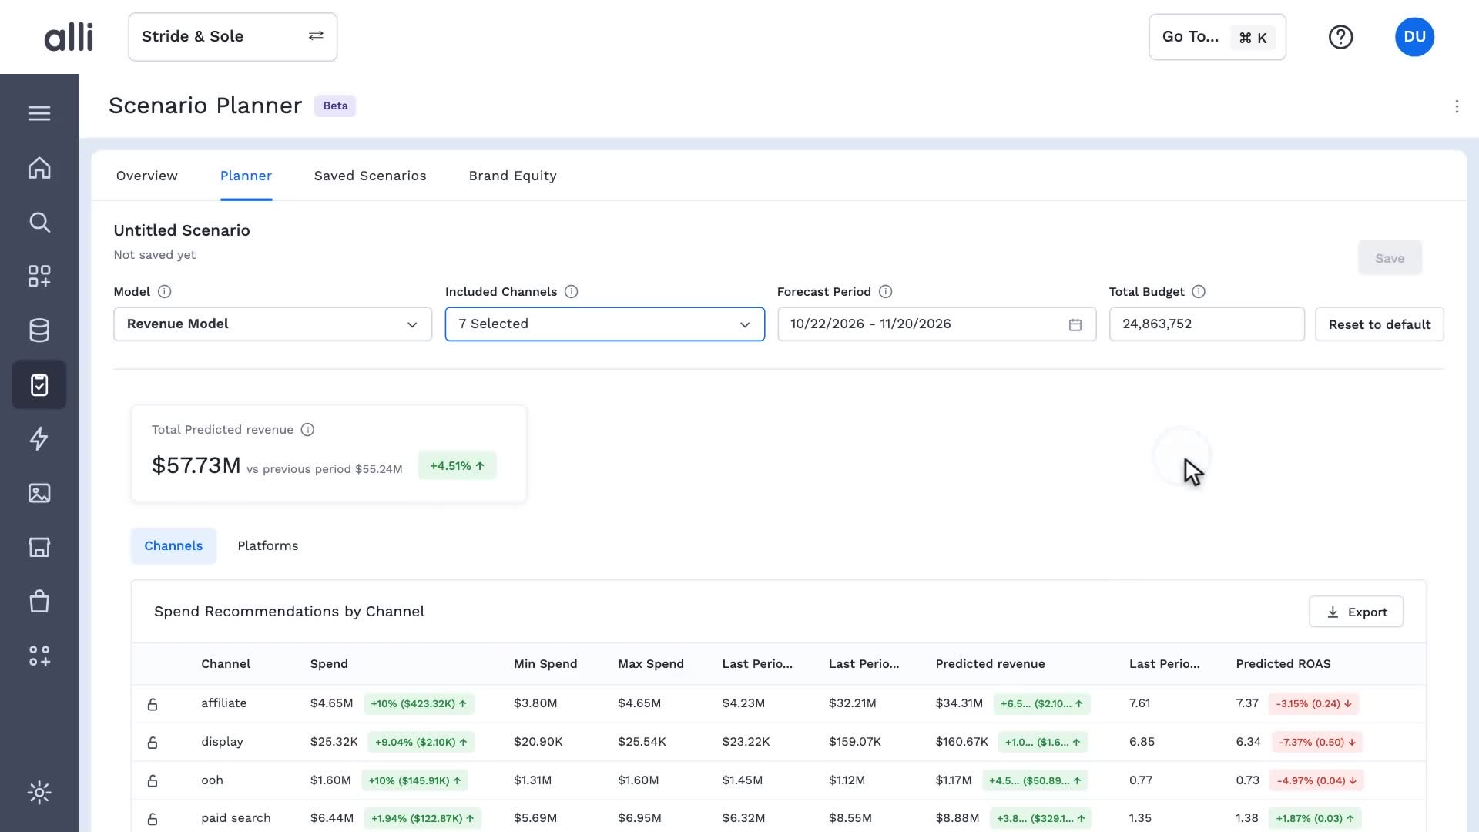Toggle the lock for display row
Screen dimensions: 1479x832
(x=153, y=743)
